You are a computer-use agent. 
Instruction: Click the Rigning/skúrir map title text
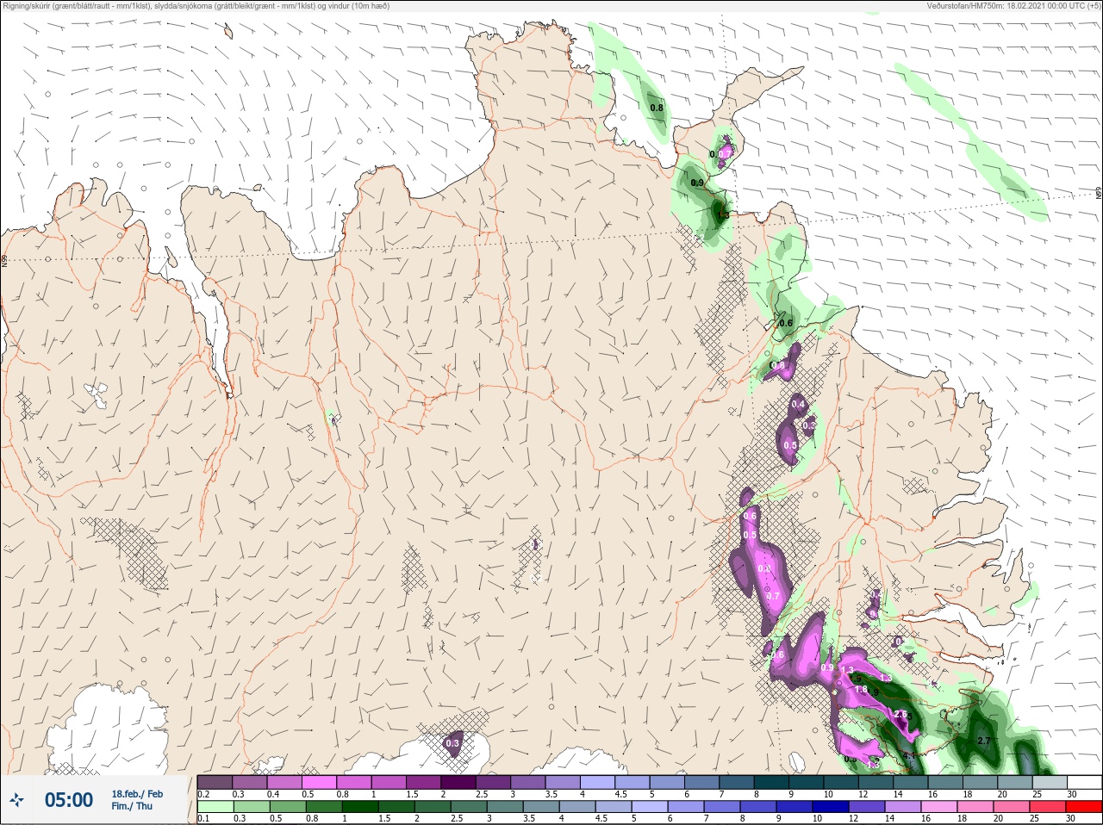click(196, 6)
